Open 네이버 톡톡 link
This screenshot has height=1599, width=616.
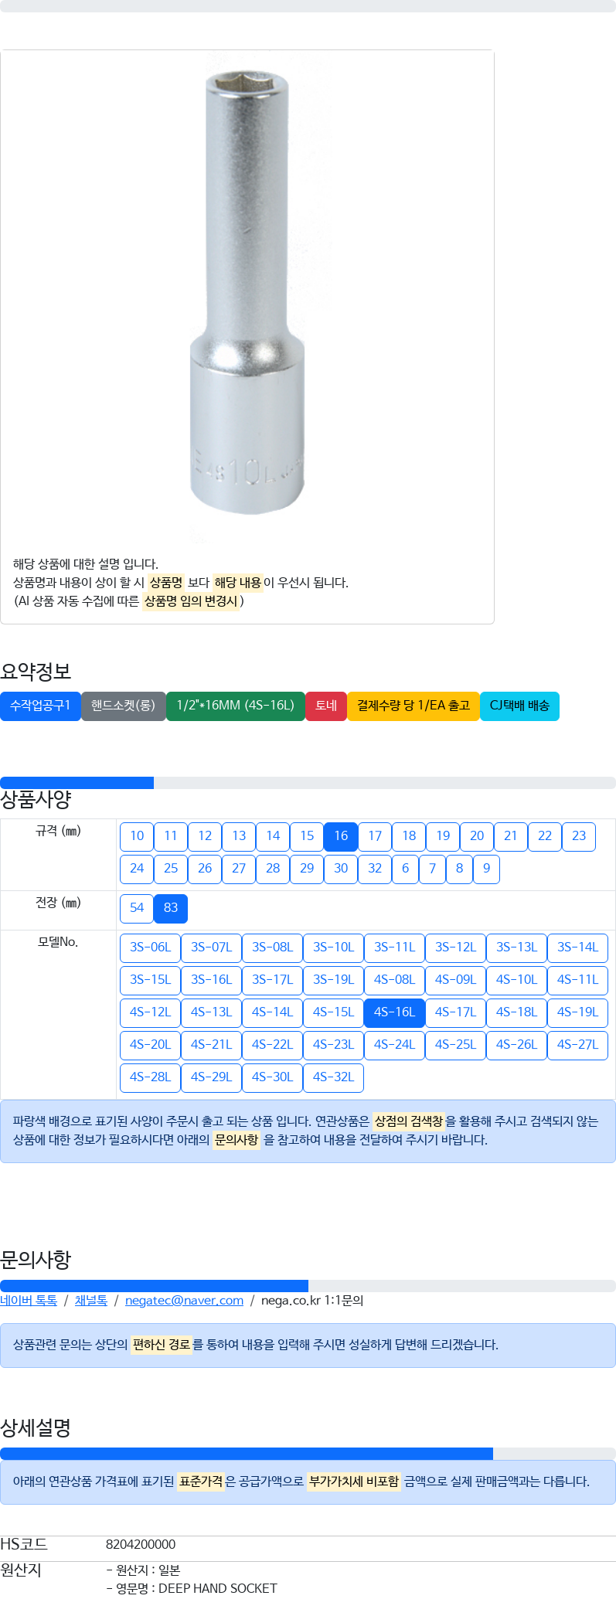click(29, 1301)
